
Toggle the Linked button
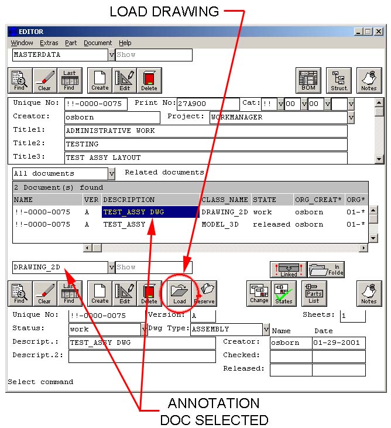click(288, 269)
